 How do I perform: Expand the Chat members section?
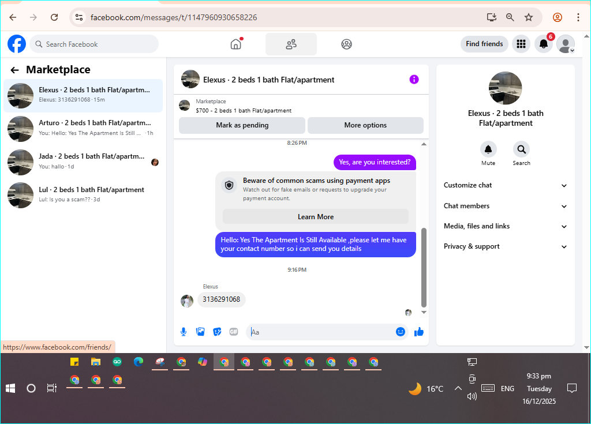click(x=505, y=206)
